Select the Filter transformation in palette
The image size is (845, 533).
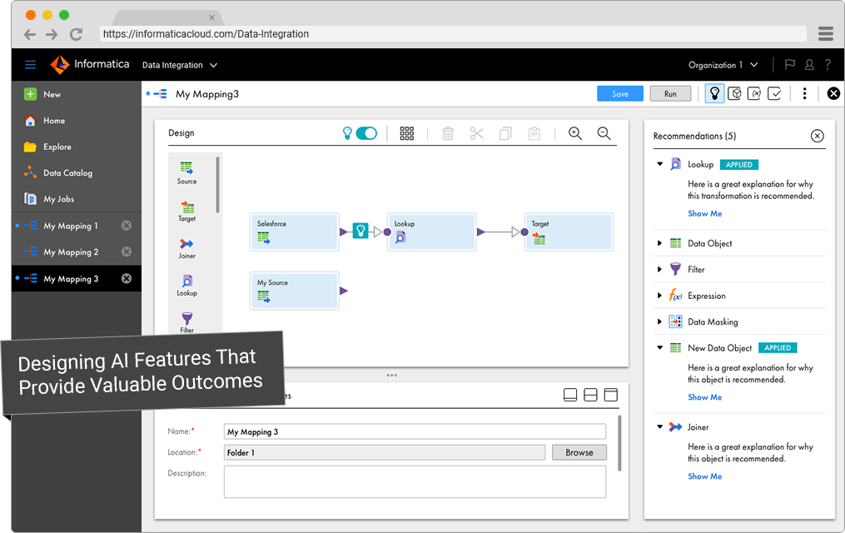[187, 322]
